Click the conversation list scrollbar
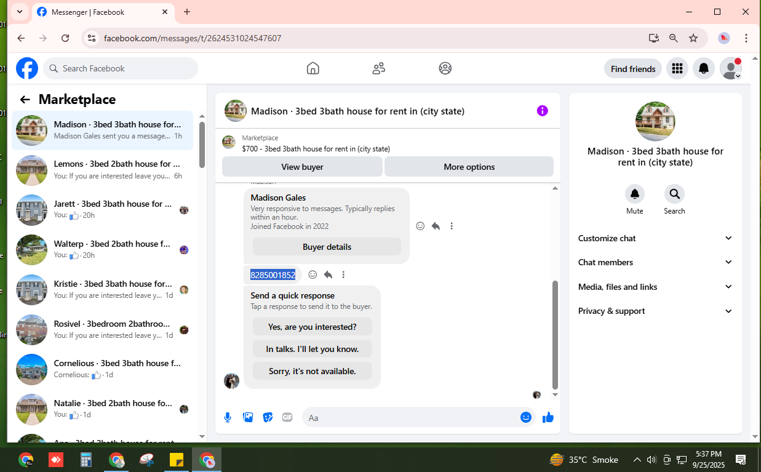 [202, 145]
